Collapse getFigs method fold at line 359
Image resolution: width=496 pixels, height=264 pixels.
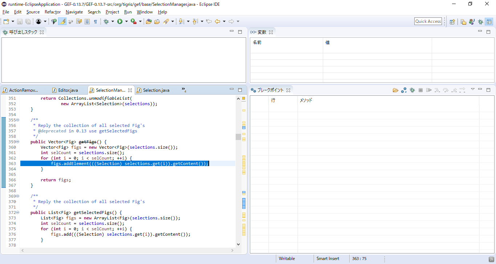click(x=18, y=142)
